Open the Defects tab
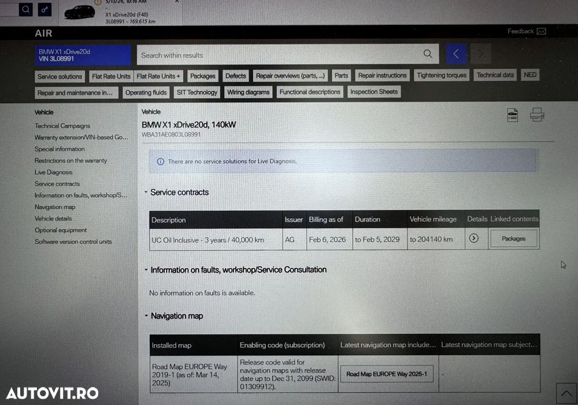Screen dimensions: 578x405 [236, 76]
